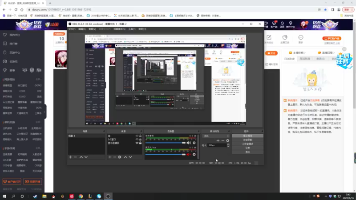Click the Start Recording button in OBS controls
Image resolution: width=356 pixels, height=200 pixels.
pos(247,140)
